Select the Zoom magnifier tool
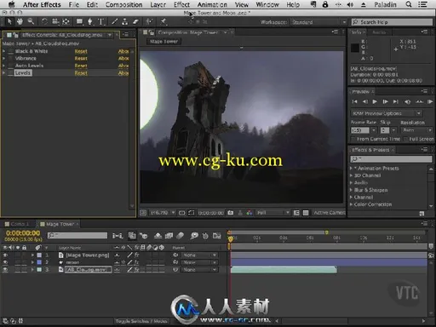 [x=31, y=21]
